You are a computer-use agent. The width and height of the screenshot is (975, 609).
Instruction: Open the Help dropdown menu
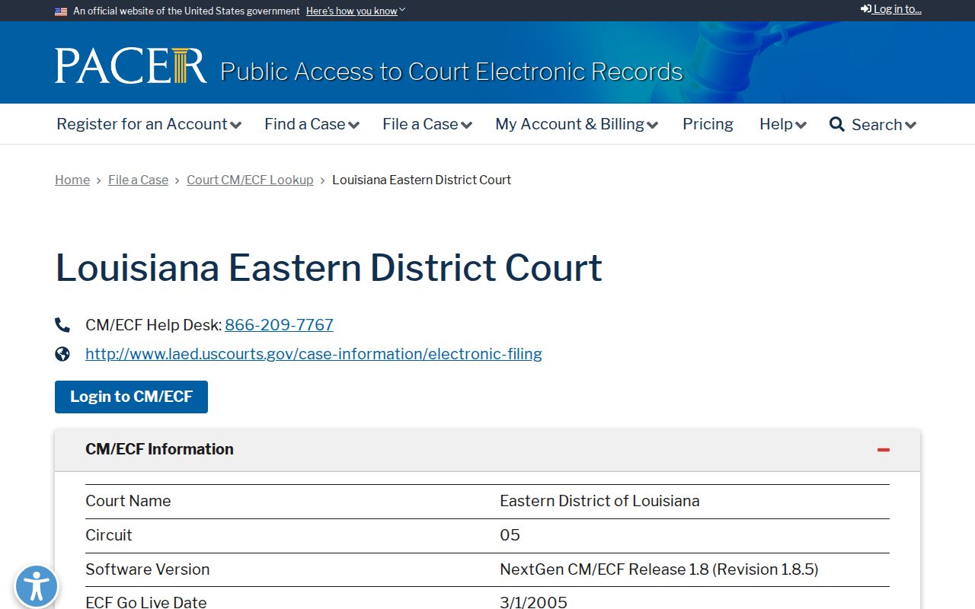click(783, 124)
